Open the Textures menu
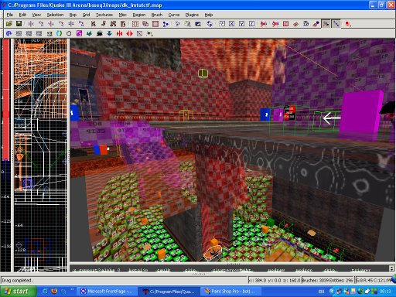The height and width of the screenshot is (297, 396). pyautogui.click(x=104, y=15)
